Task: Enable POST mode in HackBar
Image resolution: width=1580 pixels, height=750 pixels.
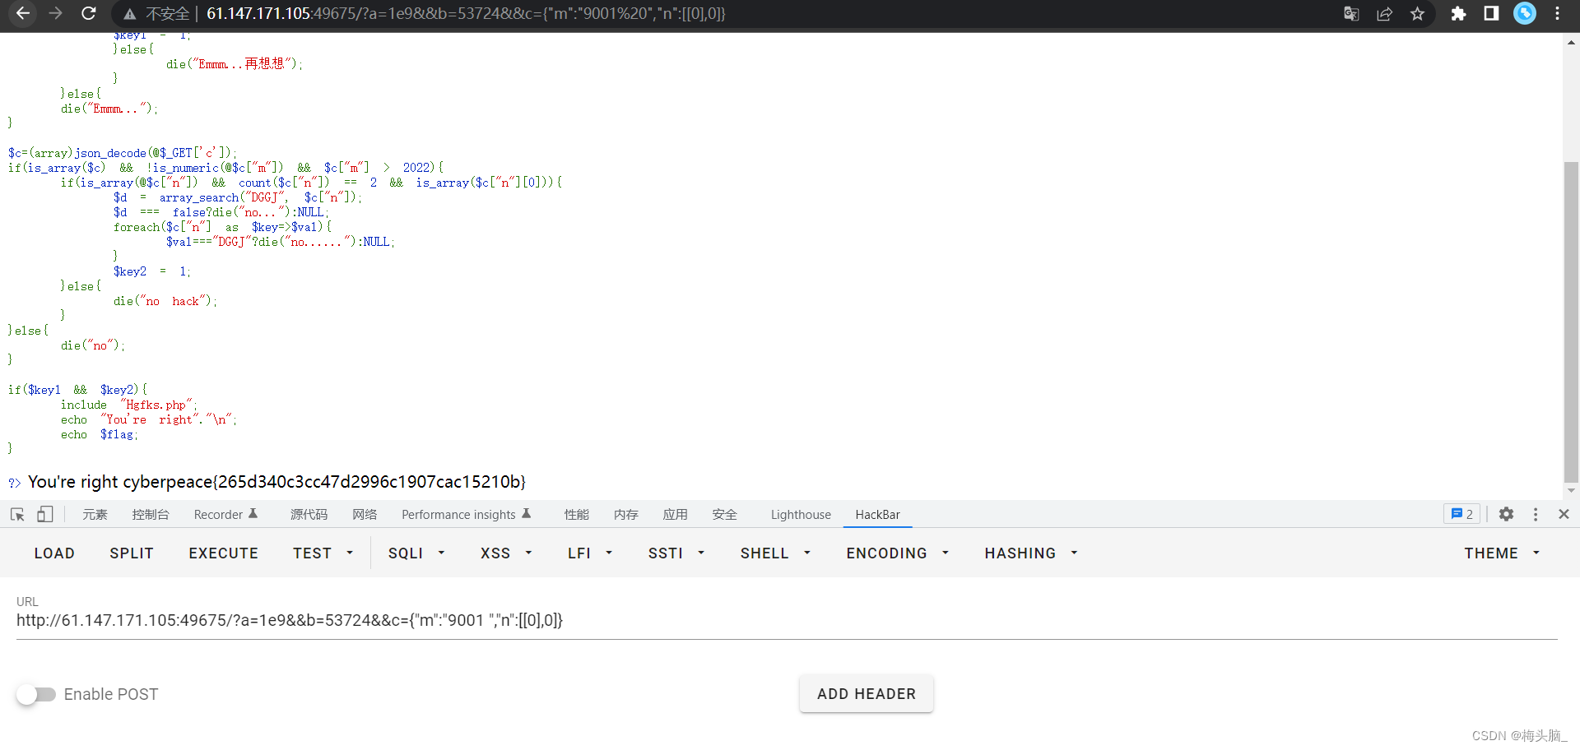Action: (x=36, y=694)
